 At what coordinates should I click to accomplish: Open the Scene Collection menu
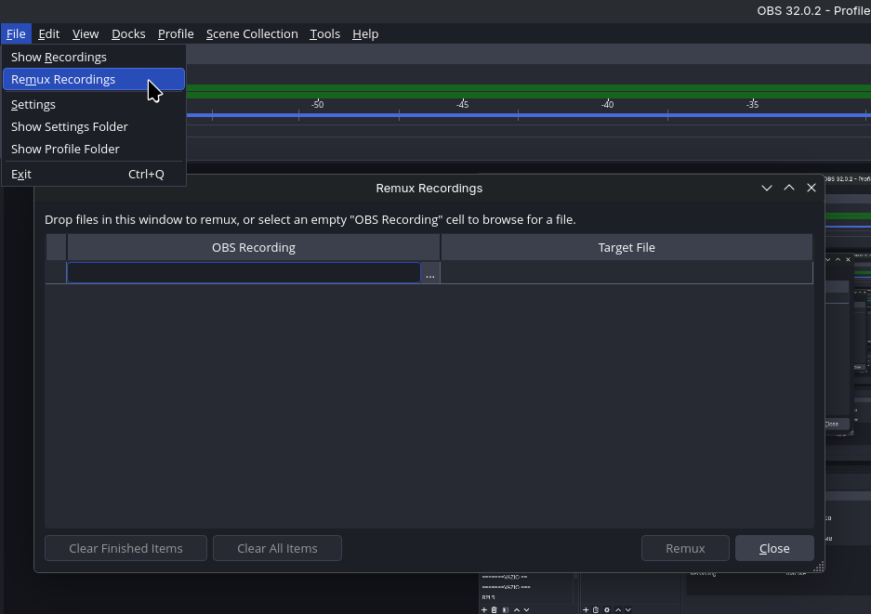click(x=252, y=33)
